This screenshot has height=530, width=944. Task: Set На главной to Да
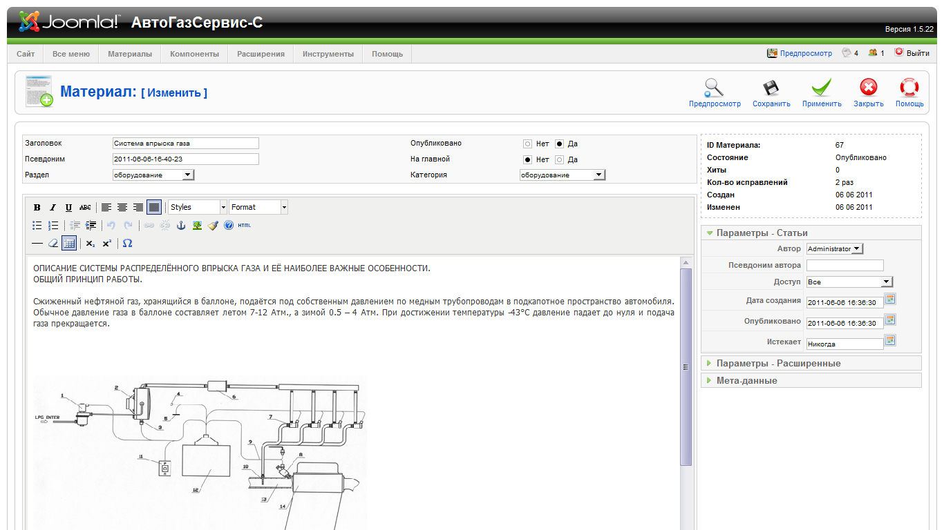point(560,159)
